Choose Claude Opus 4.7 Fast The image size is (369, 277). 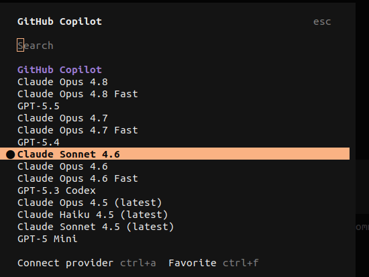[x=78, y=130]
